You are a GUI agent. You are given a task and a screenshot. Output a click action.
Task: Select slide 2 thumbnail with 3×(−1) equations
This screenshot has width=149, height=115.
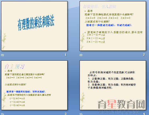coord(113,26)
